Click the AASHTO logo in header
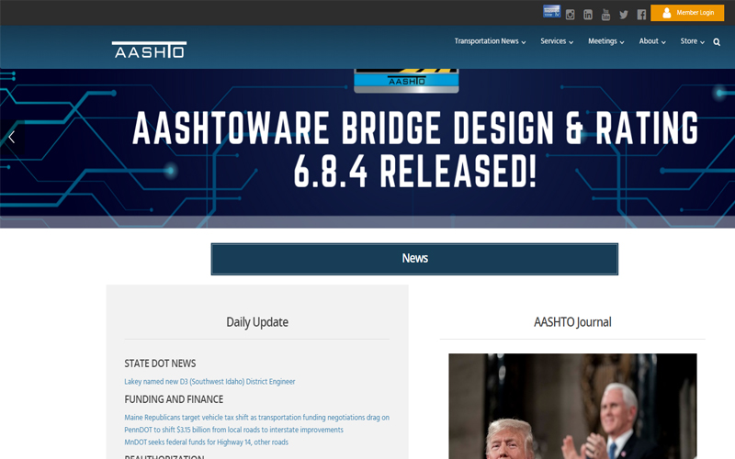Viewport: 735px width, 459px height. 149,50
